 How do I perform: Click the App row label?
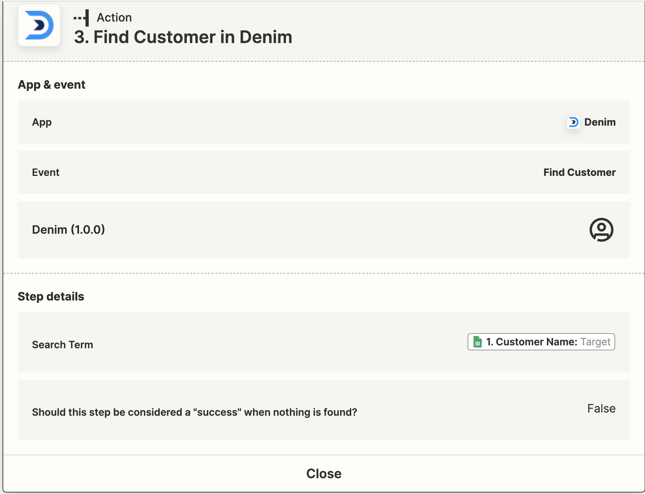coord(42,122)
